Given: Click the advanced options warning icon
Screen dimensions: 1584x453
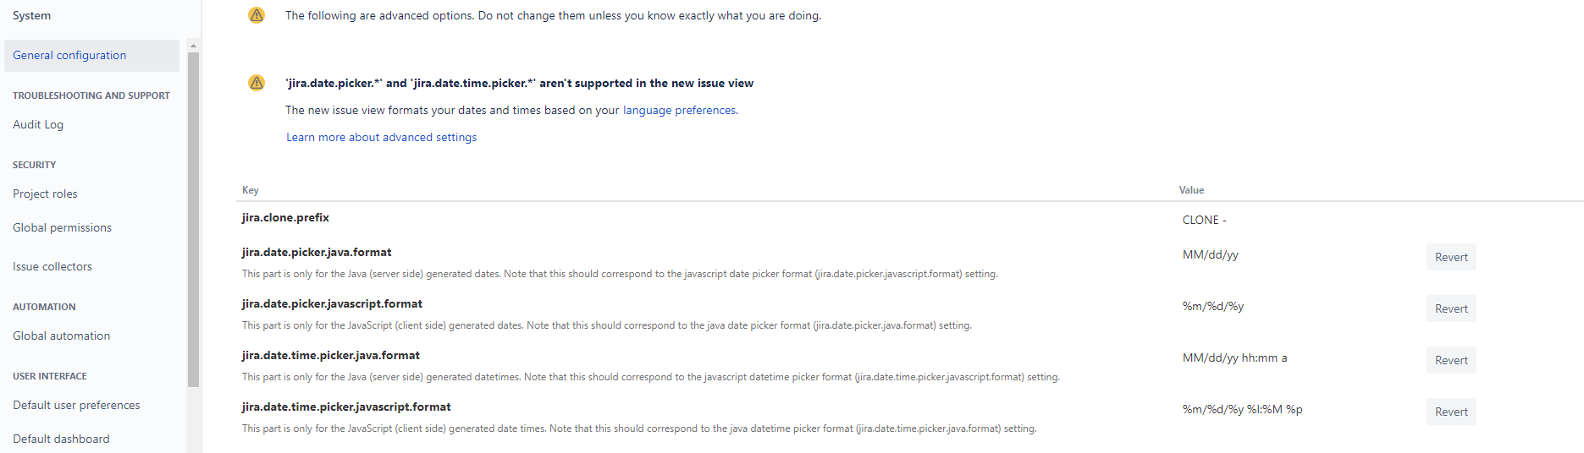Looking at the screenshot, I should [x=257, y=15].
